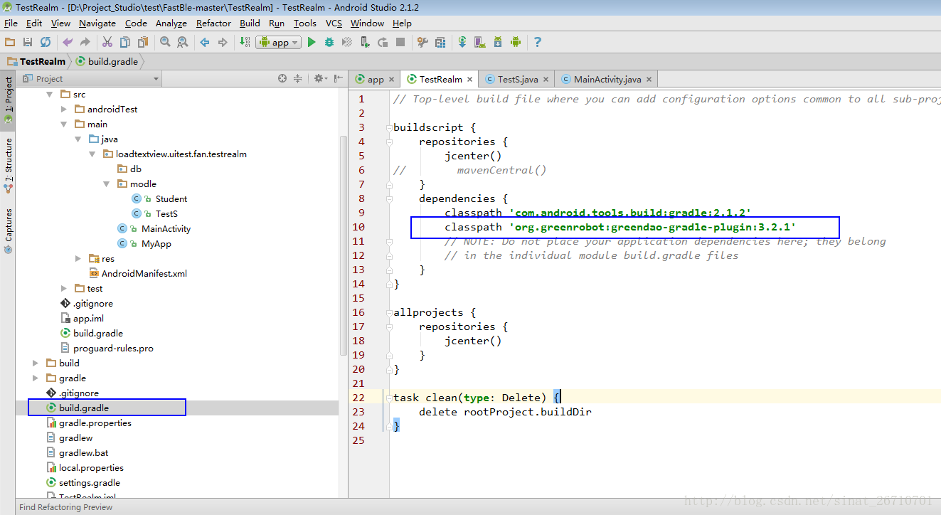Close the TestRealm editor tab
This screenshot has height=515, width=941.
click(470, 80)
